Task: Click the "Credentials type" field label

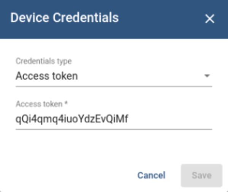Action: pyautogui.click(x=43, y=61)
